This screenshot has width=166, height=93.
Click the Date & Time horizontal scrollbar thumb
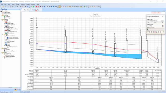(x=155, y=22)
